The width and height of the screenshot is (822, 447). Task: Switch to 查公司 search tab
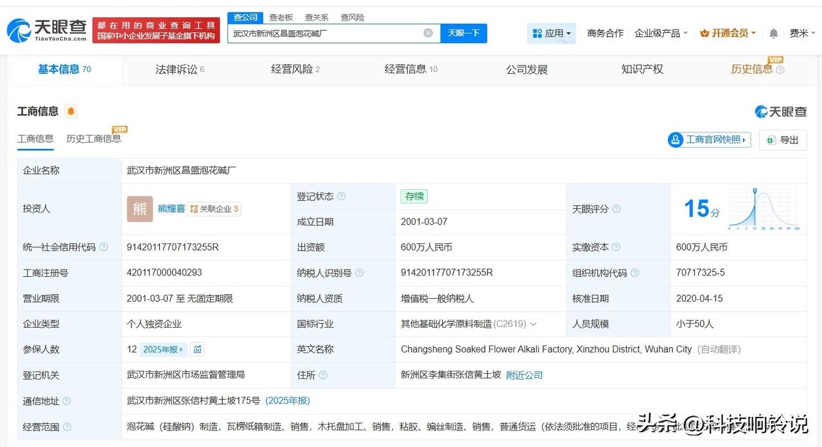(245, 17)
